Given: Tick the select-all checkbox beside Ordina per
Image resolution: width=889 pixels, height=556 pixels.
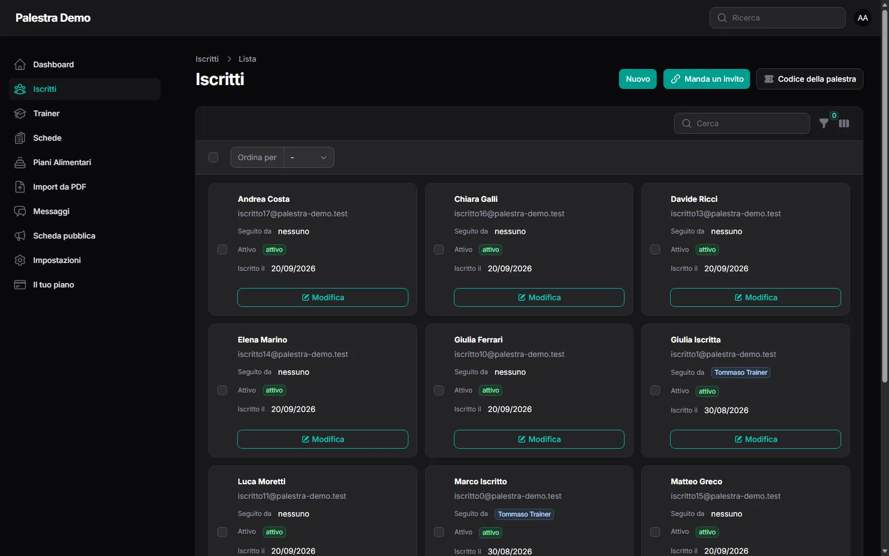Looking at the screenshot, I should click(x=213, y=157).
